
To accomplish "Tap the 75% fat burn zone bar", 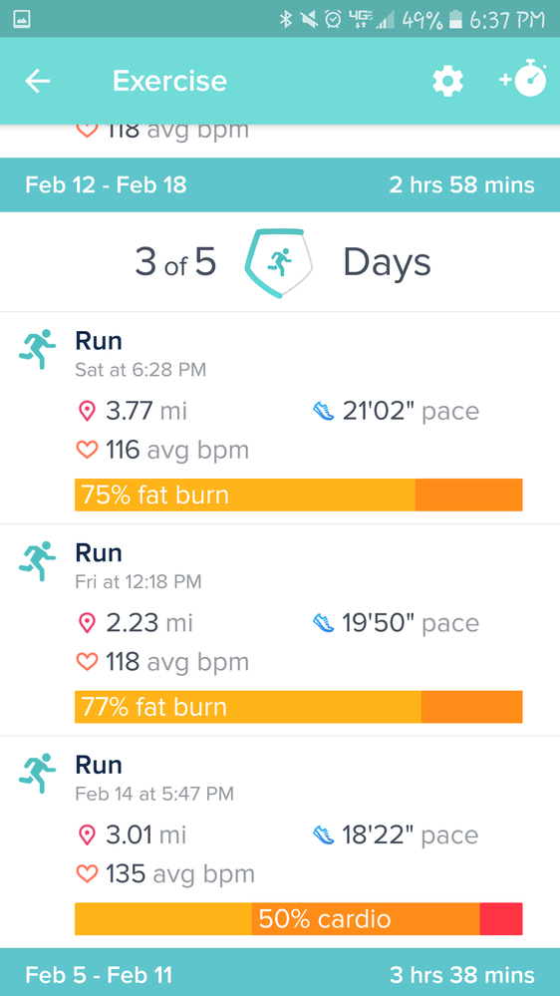I will click(298, 495).
